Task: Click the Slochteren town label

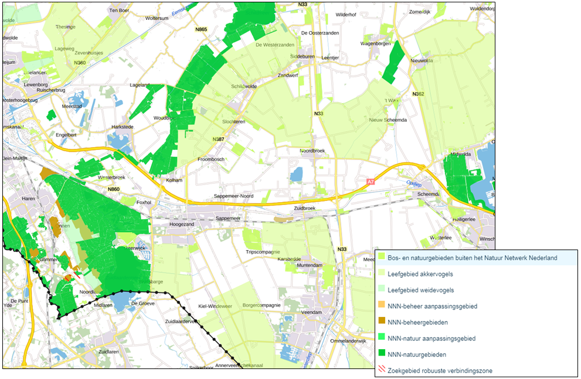Action: tap(232, 121)
